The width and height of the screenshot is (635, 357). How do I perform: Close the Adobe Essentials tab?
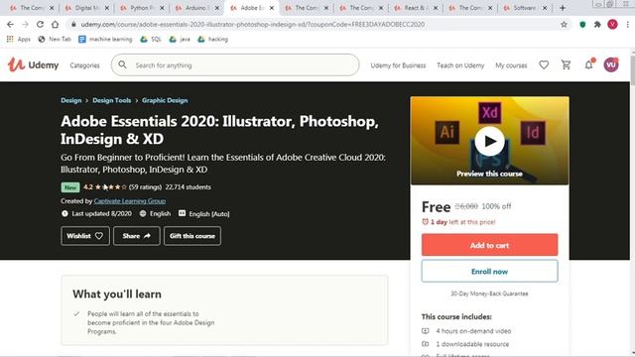(272, 8)
